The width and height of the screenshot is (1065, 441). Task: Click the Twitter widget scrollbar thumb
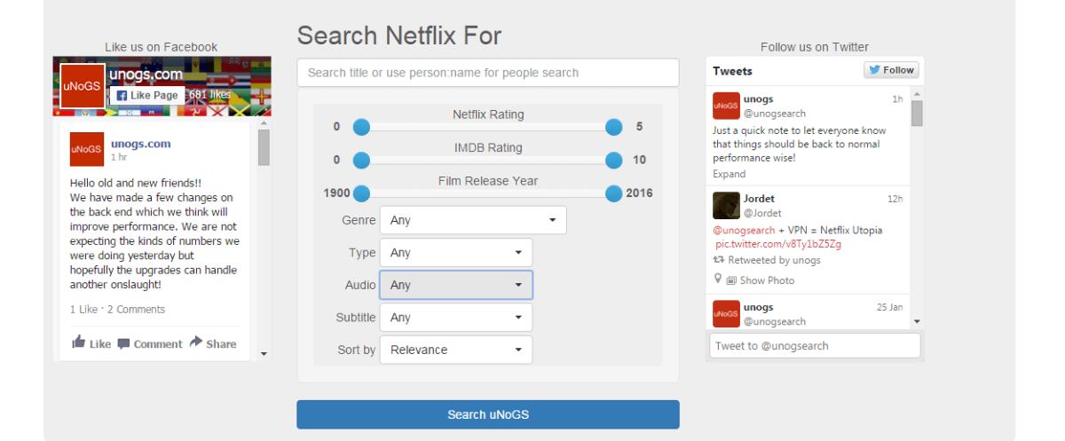917,113
